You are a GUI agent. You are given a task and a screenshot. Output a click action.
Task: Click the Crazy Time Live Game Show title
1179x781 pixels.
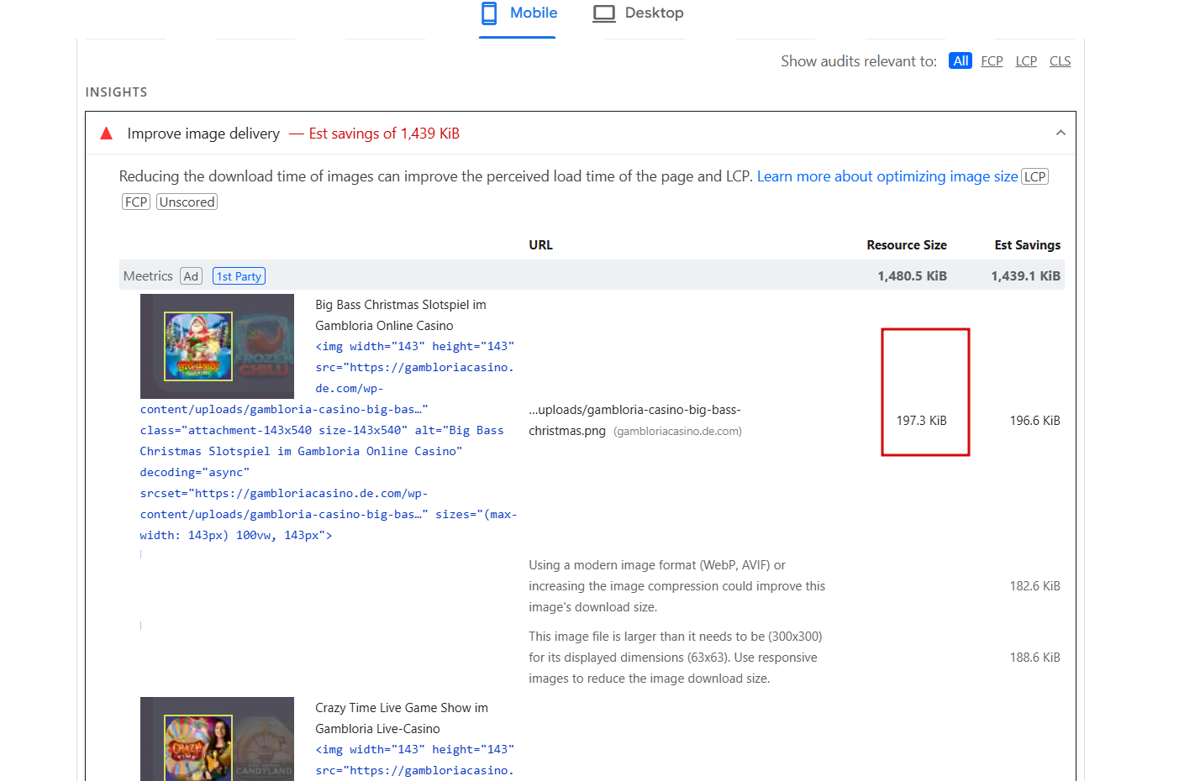(x=402, y=718)
